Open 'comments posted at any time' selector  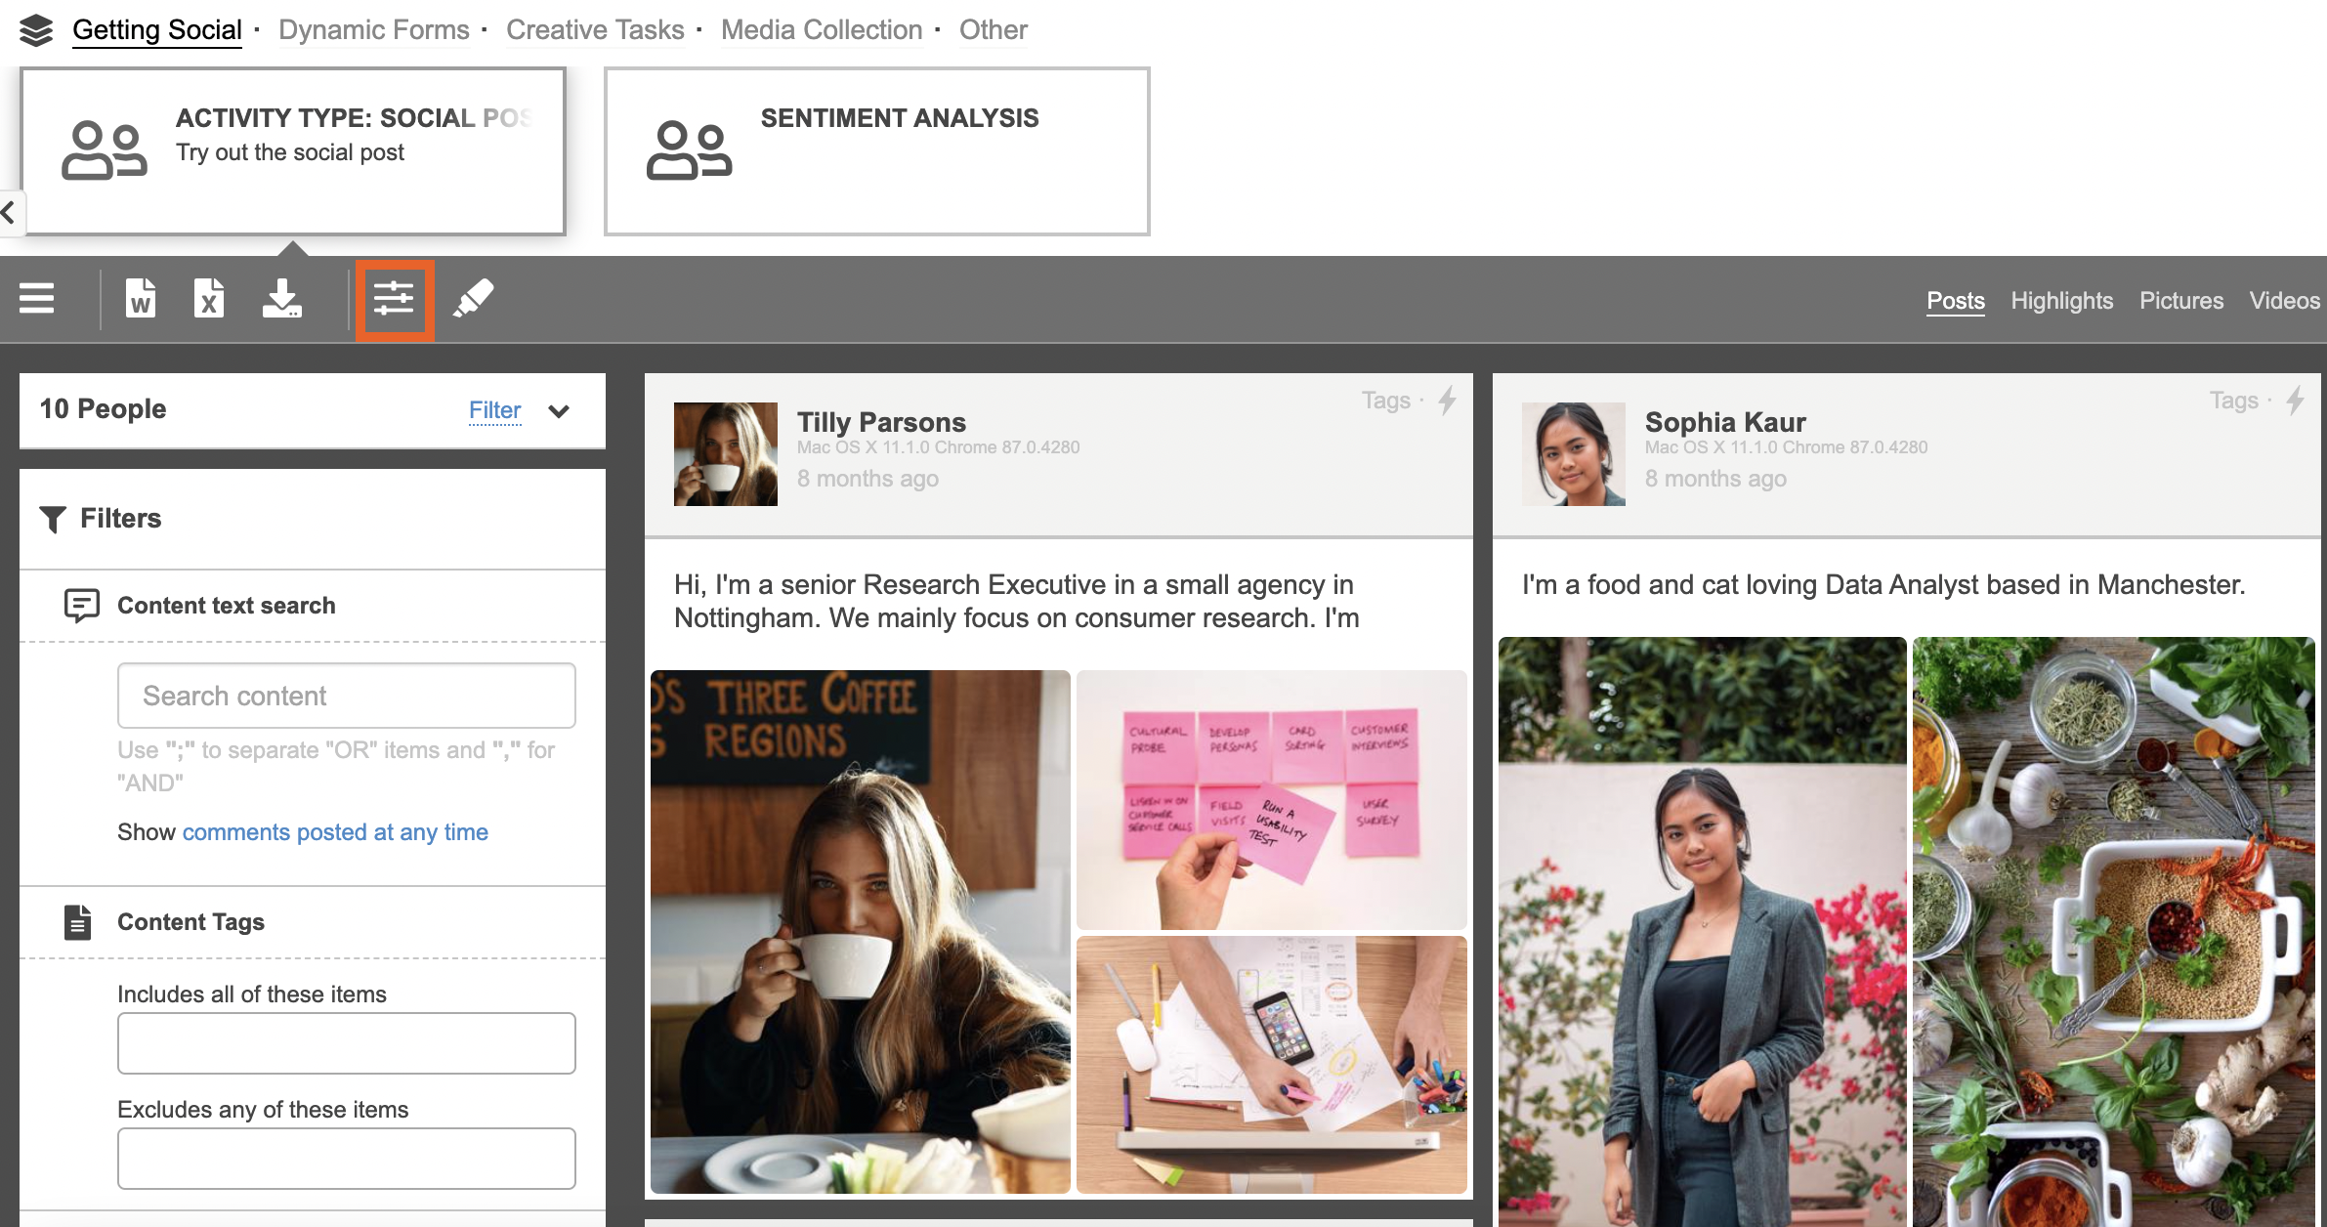tap(335, 832)
